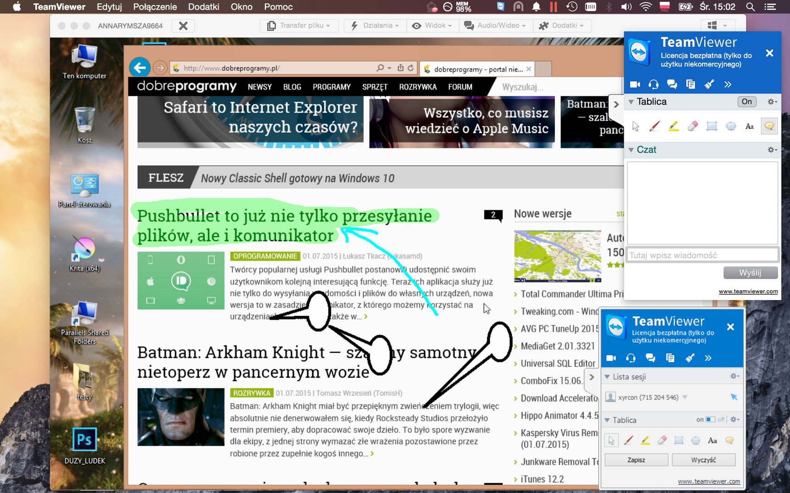
Task: Open the Okno menu
Action: (242, 7)
